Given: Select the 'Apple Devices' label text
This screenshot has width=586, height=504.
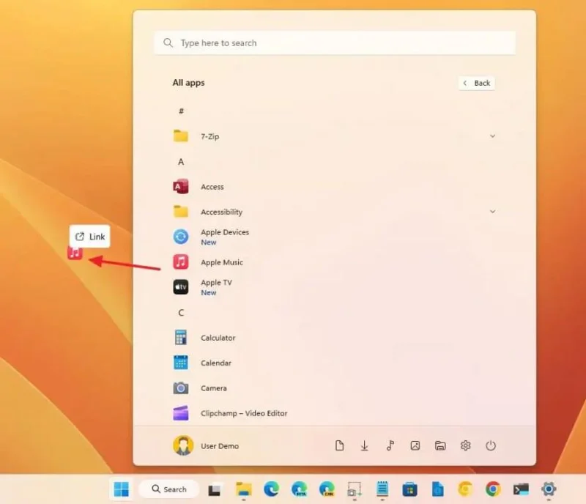Looking at the screenshot, I should tap(225, 232).
